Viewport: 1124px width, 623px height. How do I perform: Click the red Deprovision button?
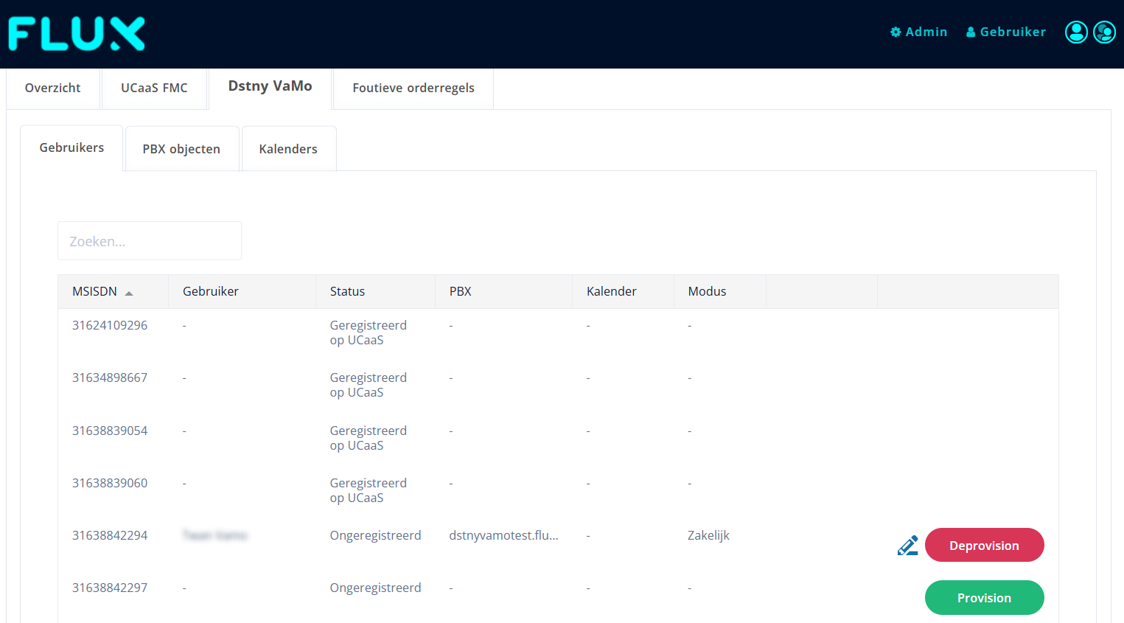(984, 545)
